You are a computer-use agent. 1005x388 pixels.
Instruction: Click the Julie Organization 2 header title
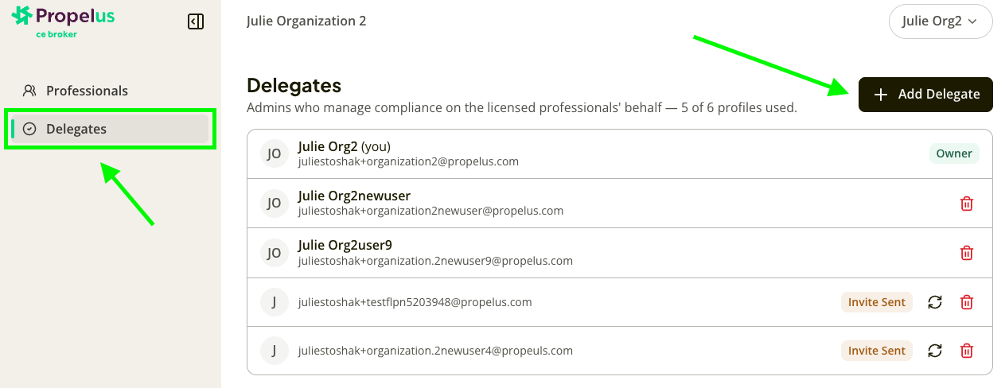(306, 21)
